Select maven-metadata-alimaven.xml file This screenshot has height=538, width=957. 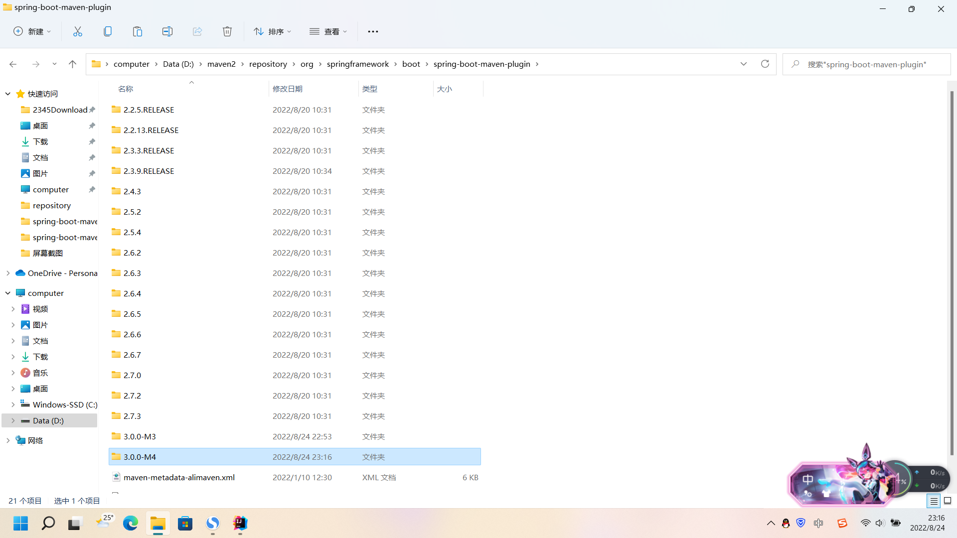pyautogui.click(x=295, y=477)
